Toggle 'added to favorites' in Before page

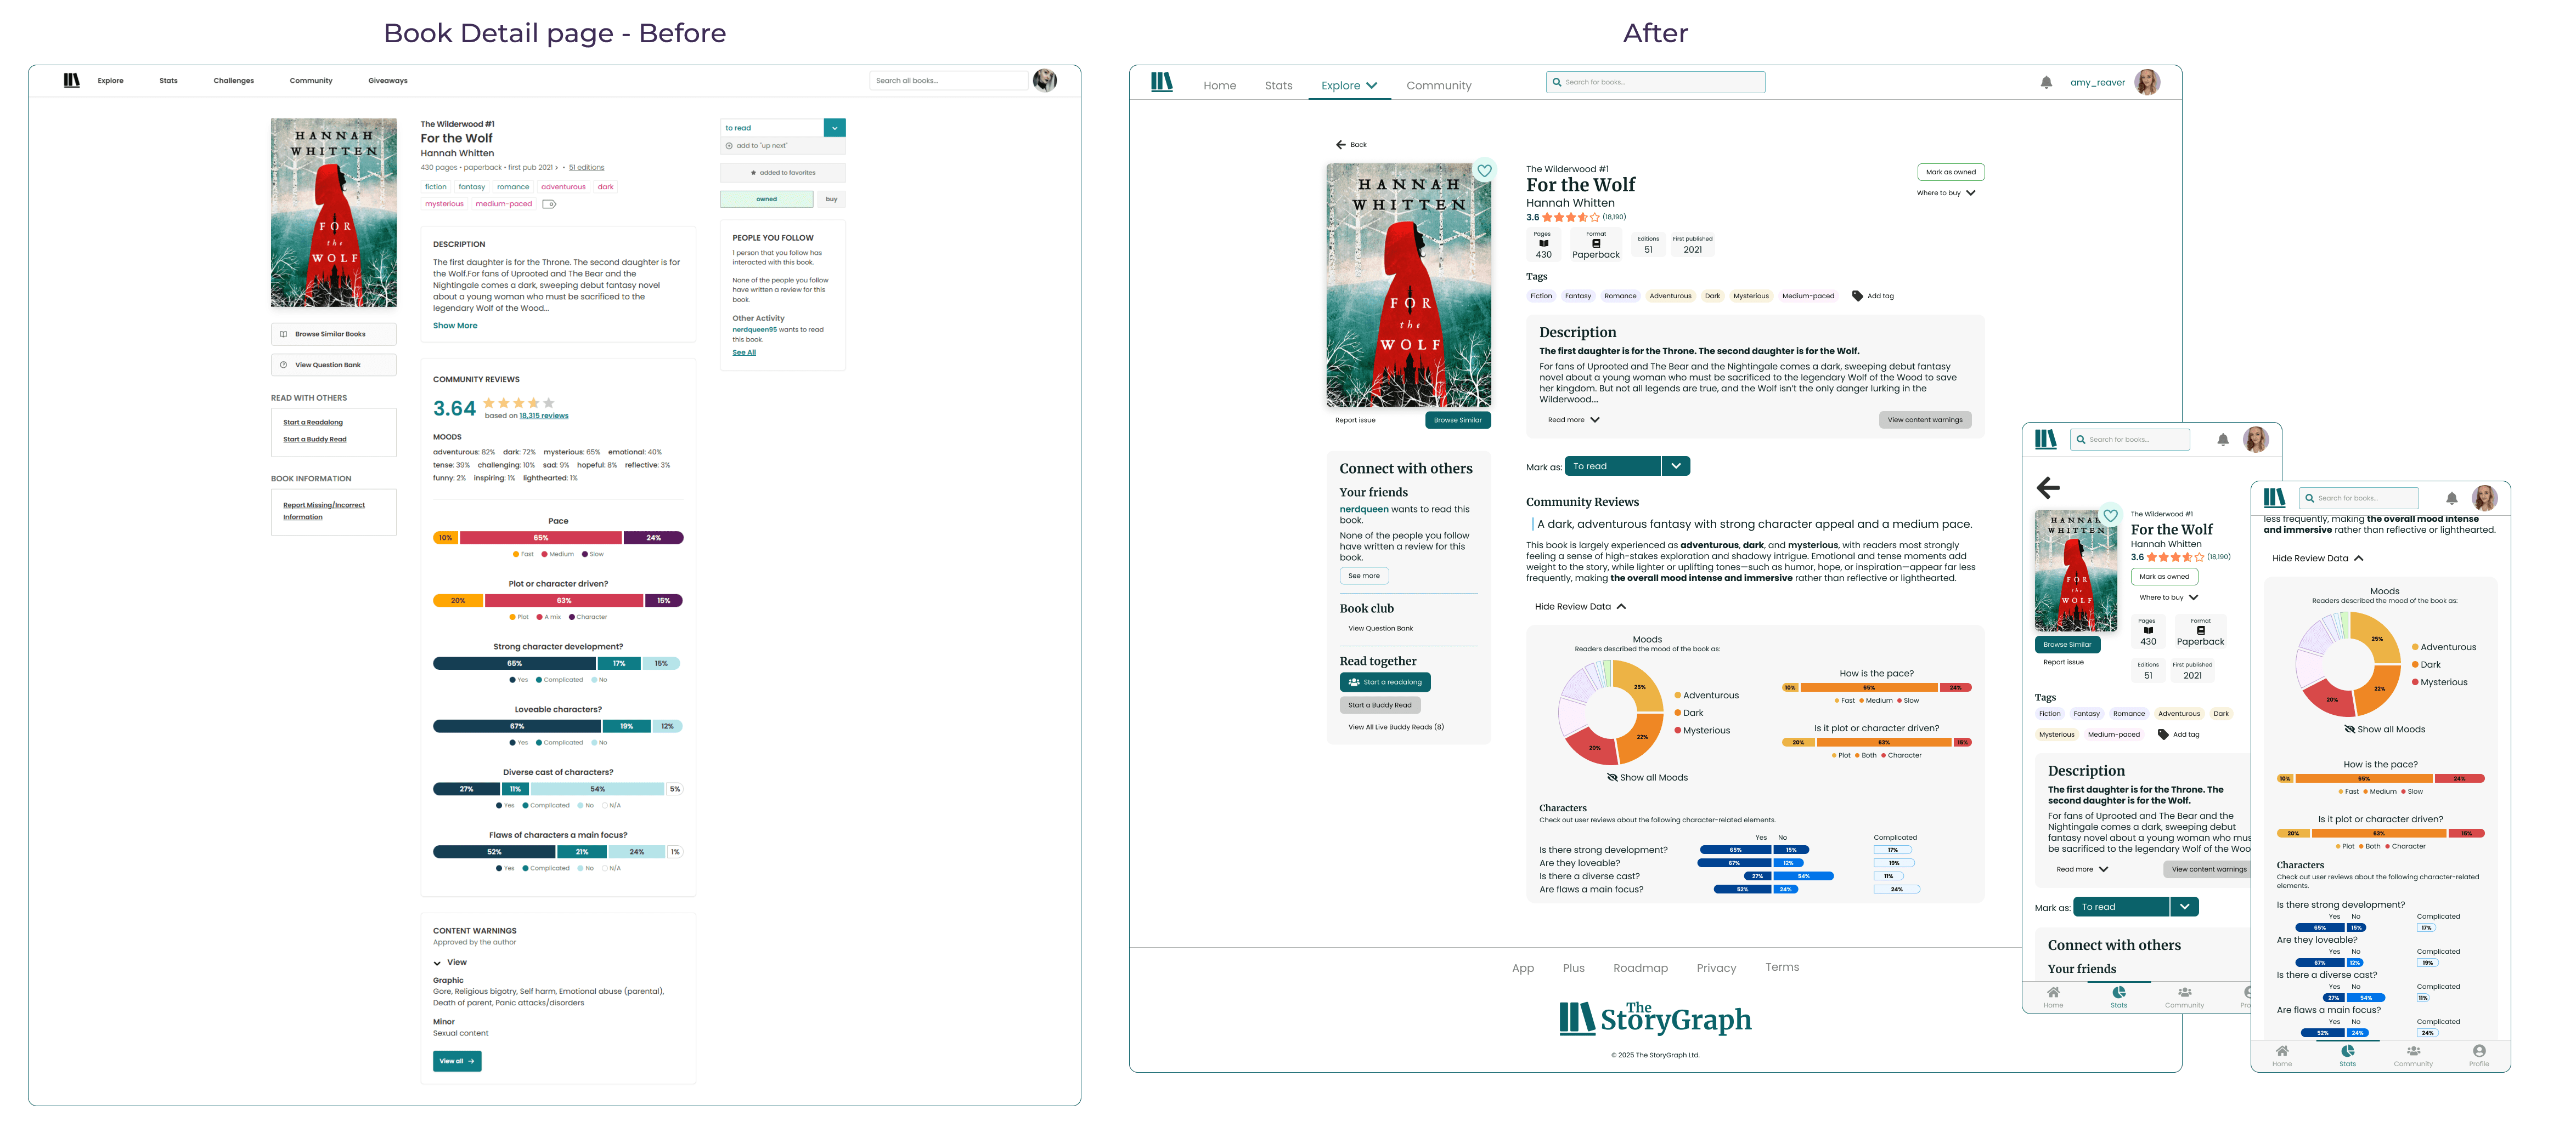point(782,173)
